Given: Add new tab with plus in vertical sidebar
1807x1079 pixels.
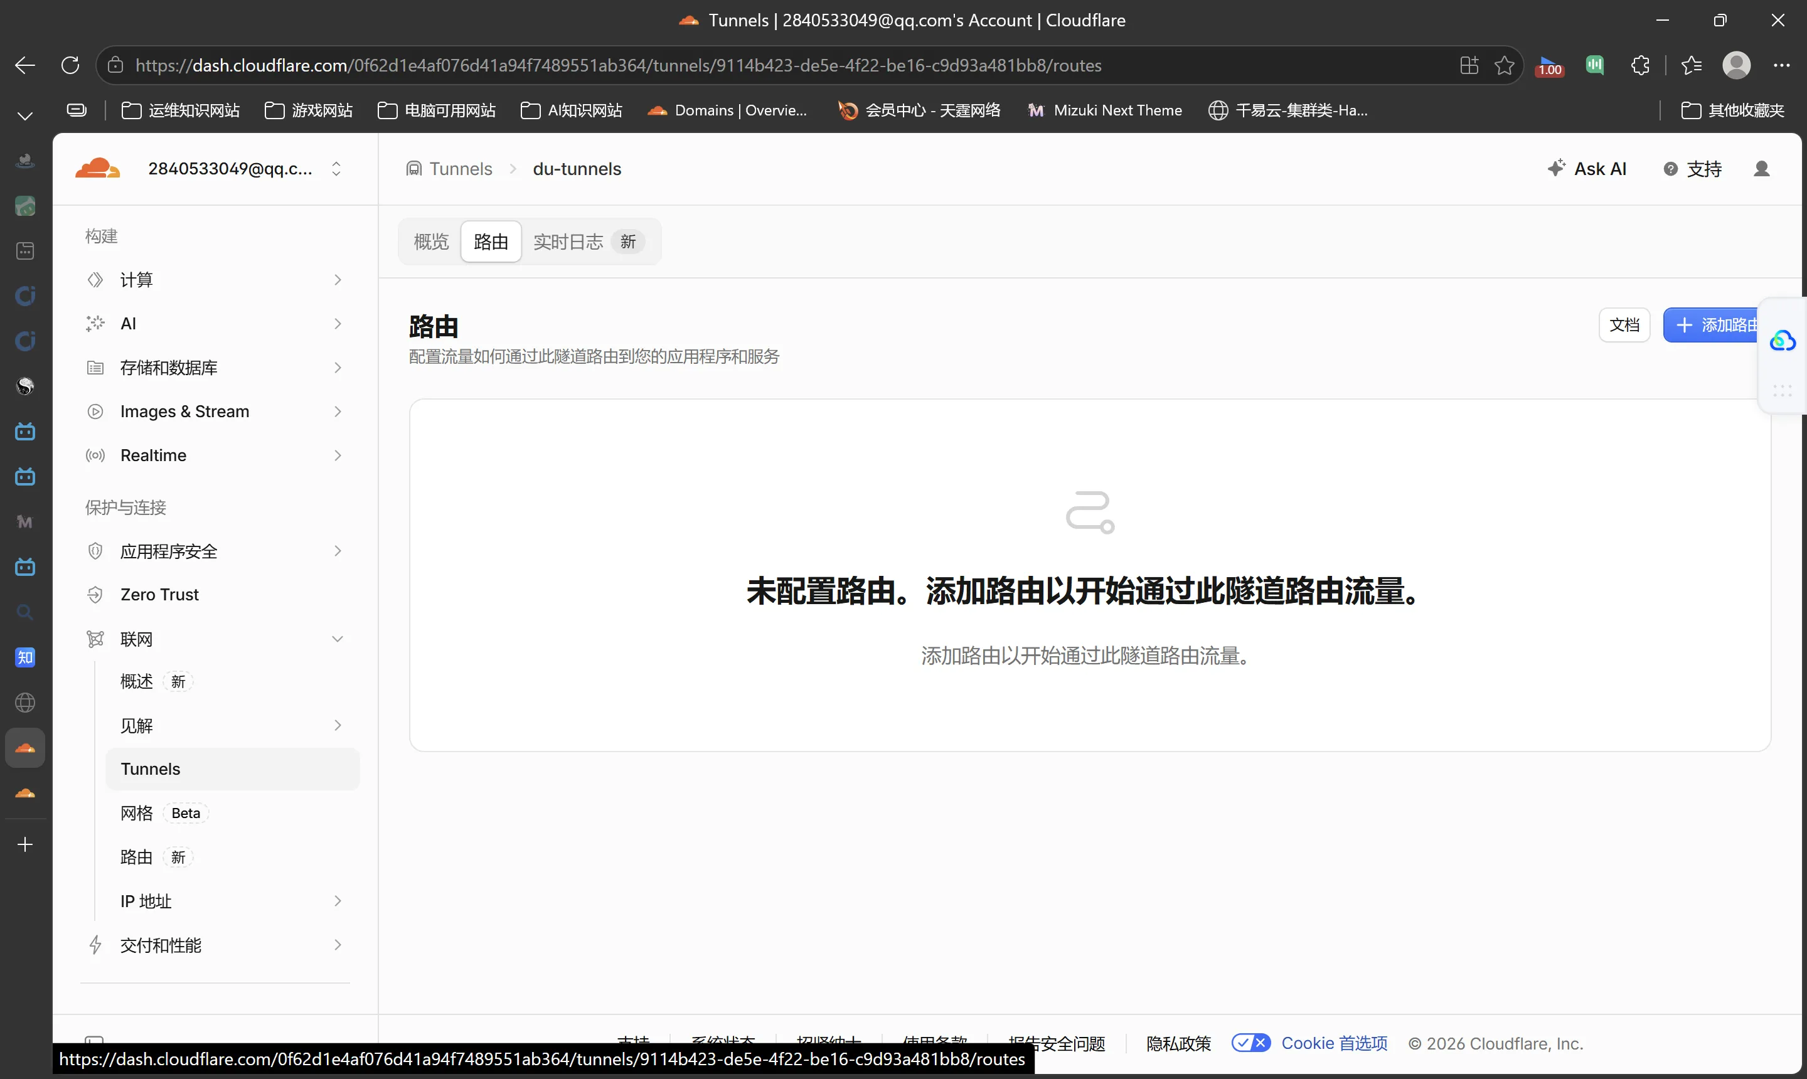Looking at the screenshot, I should pos(26,844).
